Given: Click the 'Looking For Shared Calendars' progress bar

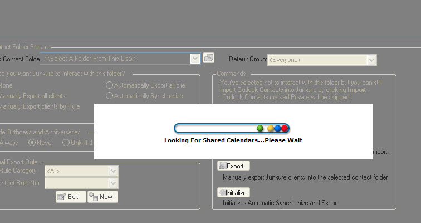Looking at the screenshot, I should [232, 128].
